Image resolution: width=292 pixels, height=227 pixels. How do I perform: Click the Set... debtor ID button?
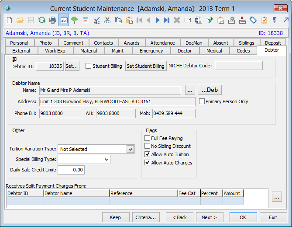pyautogui.click(x=72, y=66)
